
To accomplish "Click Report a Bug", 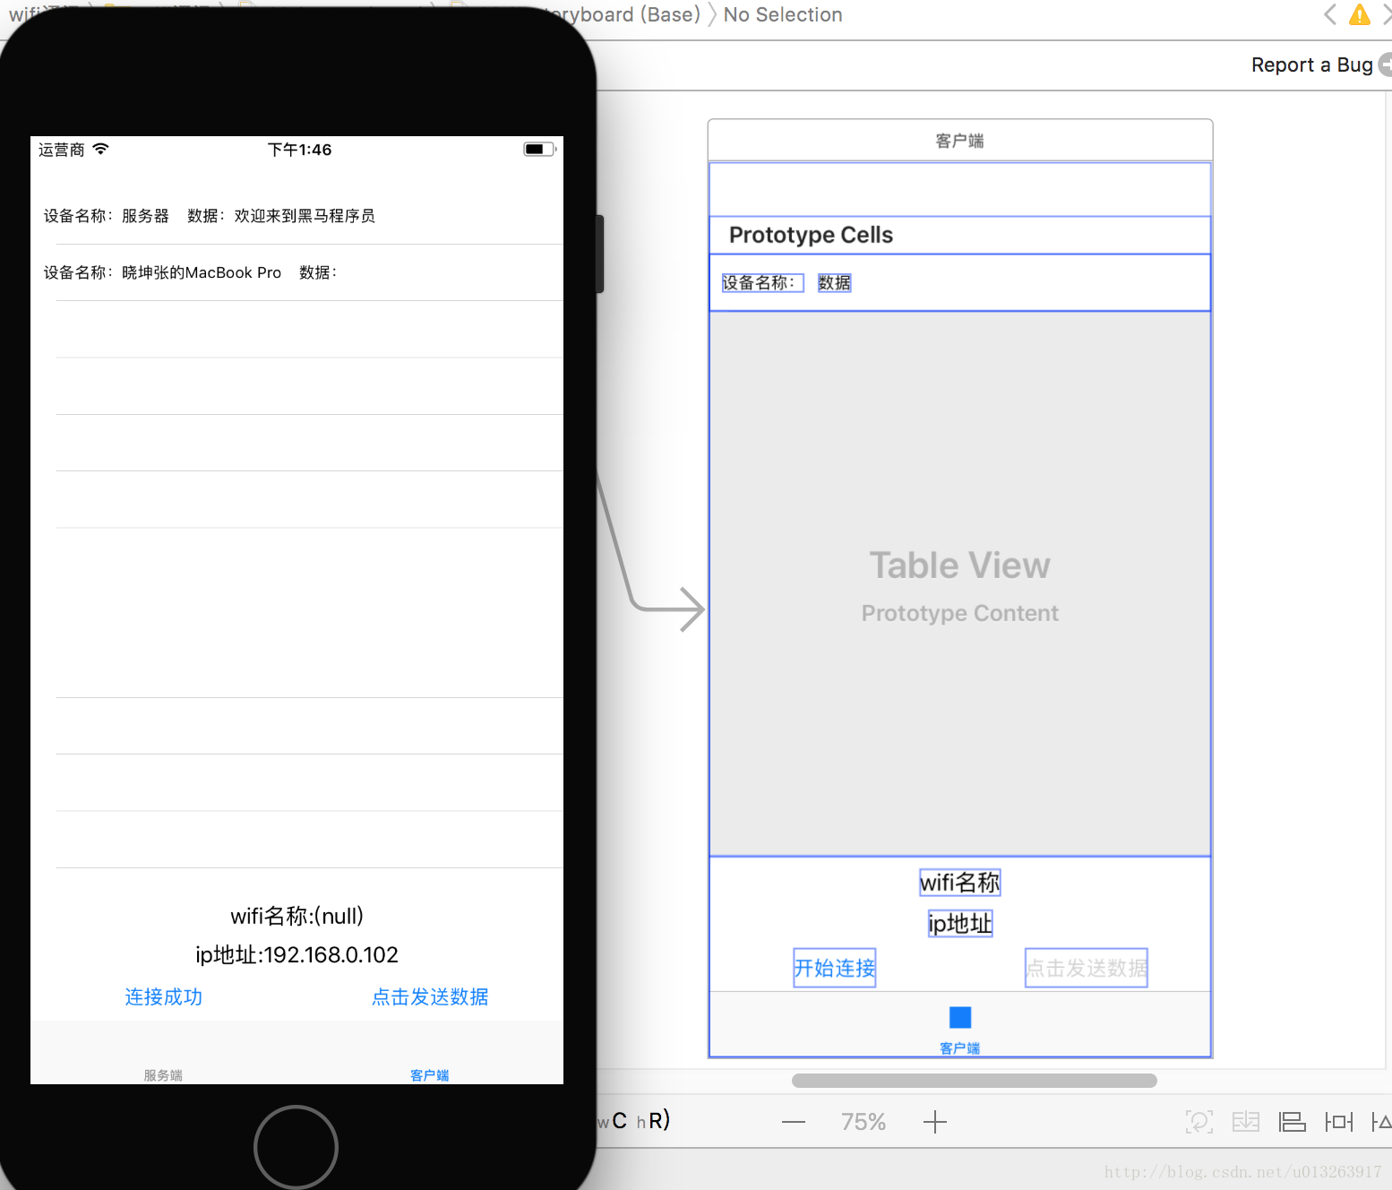I will [1311, 65].
